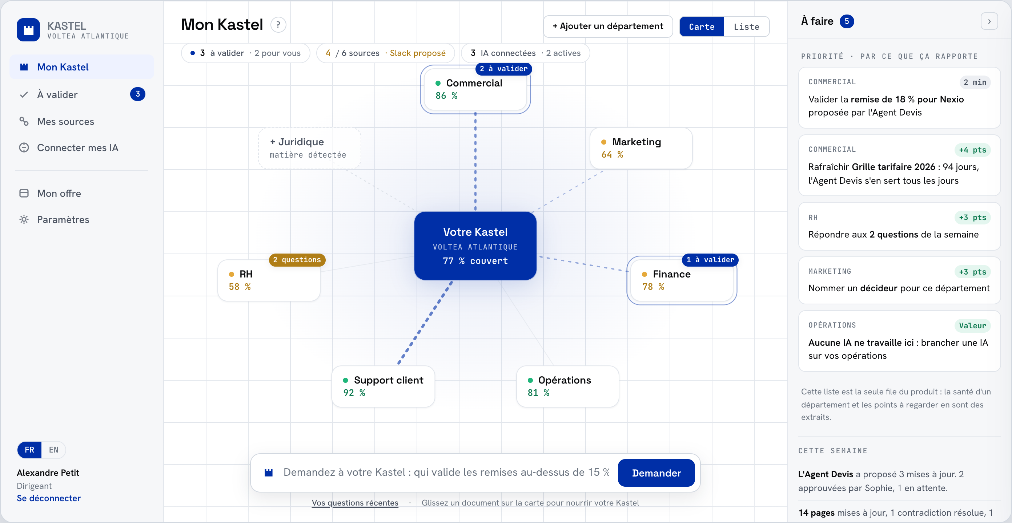Click the 1 à valider badge on Finance
1012x523 pixels.
[710, 260]
